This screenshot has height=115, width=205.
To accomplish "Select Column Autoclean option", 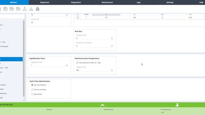I will [32, 89].
